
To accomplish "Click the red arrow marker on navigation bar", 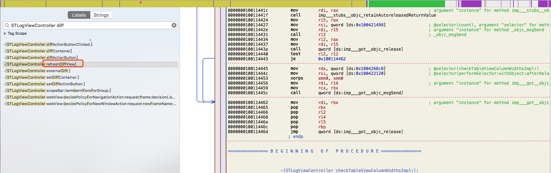I will point(141,2).
